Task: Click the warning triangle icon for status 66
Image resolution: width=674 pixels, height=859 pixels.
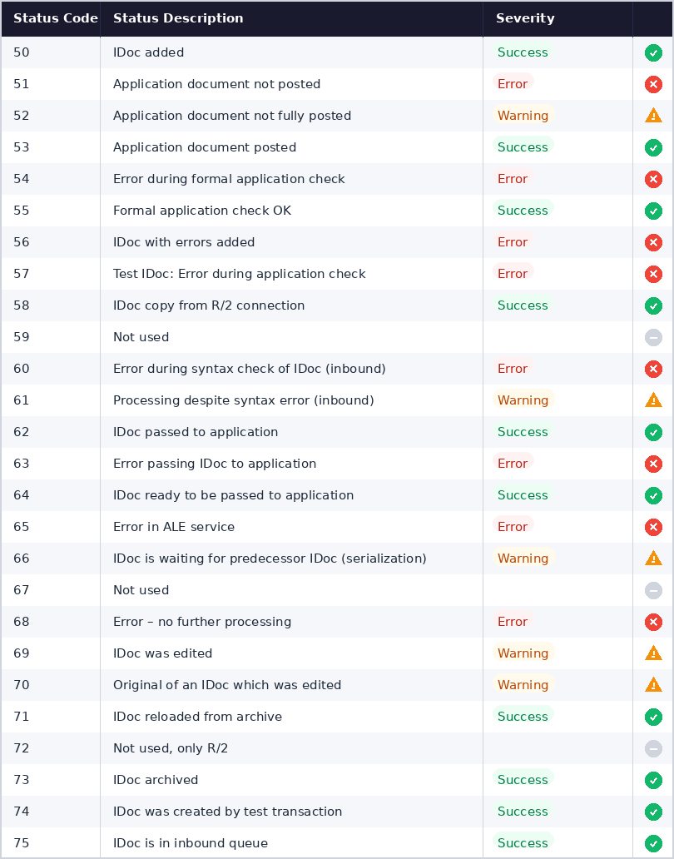Action: point(653,559)
